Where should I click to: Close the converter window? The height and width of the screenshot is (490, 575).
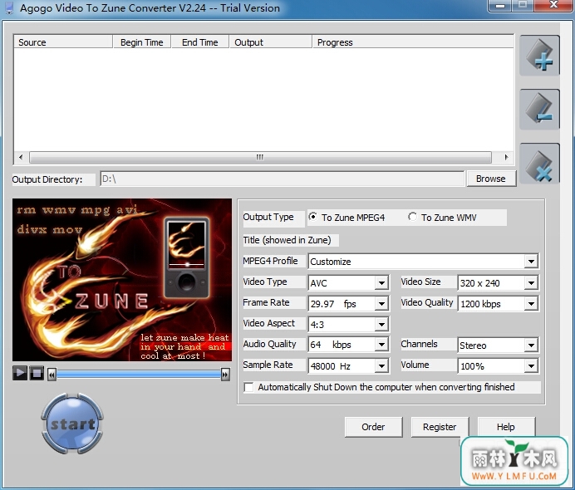click(x=553, y=5)
